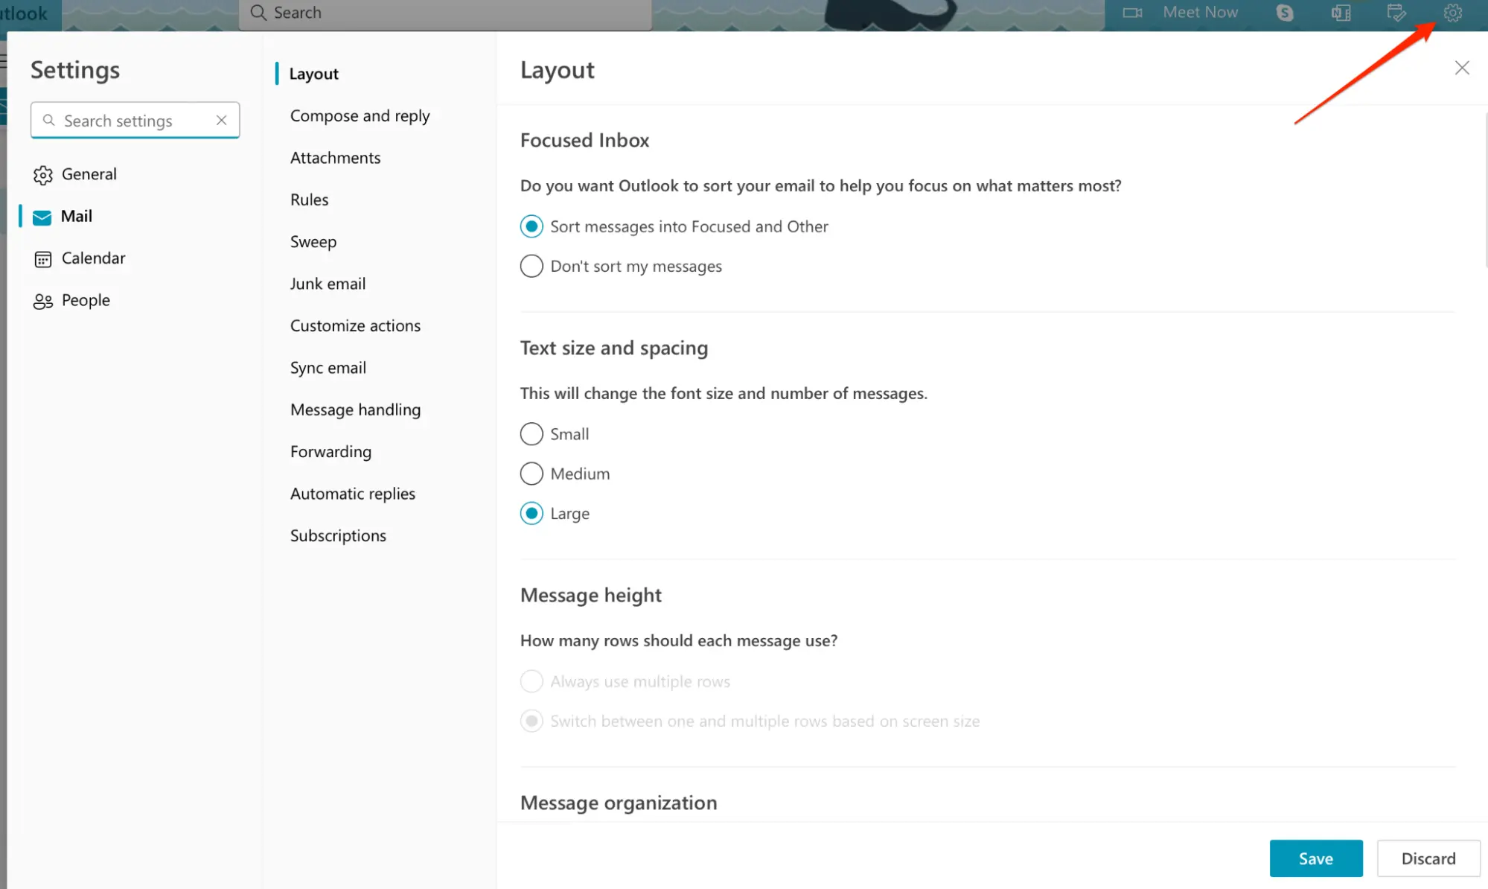
Task: Launch Skype from the top bar
Action: (1284, 13)
